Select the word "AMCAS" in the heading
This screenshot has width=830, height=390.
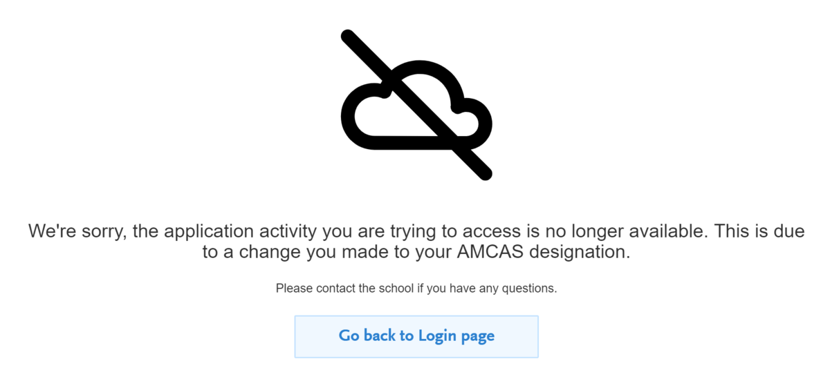tap(490, 252)
